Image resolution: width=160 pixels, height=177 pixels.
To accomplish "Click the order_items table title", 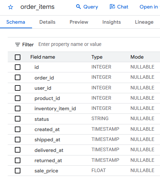I will (37, 7).
